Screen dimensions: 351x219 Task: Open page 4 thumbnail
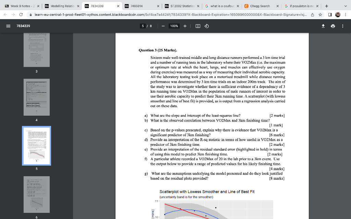tap(36, 97)
